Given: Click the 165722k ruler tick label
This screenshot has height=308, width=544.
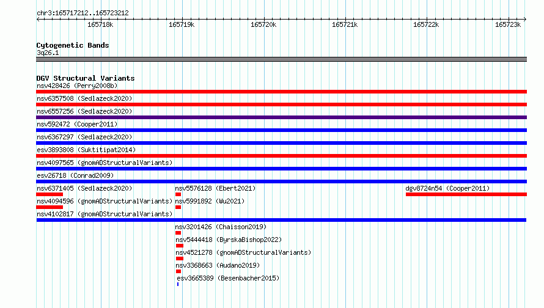Looking at the screenshot, I should (426, 24).
